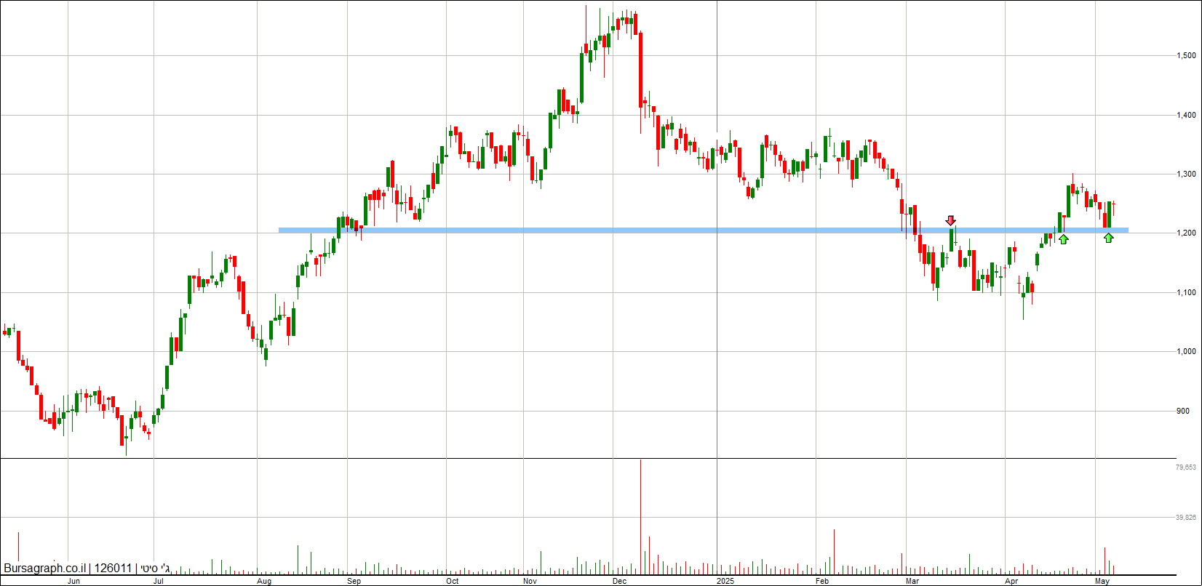Click the Aug label on the time axis
Viewport: 1202px width, 586px height.
coord(264,582)
